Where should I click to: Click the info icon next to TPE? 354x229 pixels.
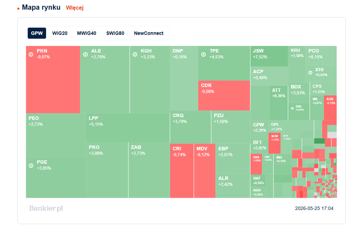coord(204,54)
